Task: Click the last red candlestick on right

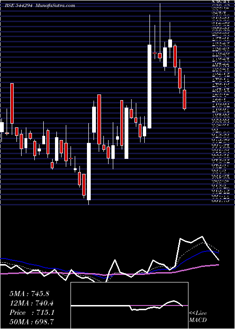Action: coord(184,99)
